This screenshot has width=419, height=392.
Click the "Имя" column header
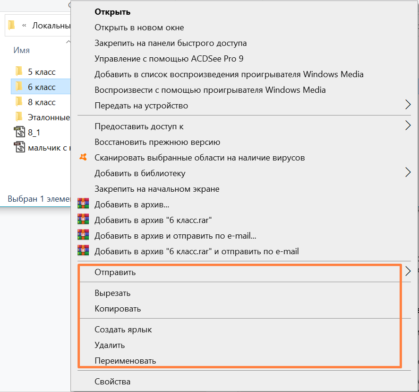[x=22, y=50]
